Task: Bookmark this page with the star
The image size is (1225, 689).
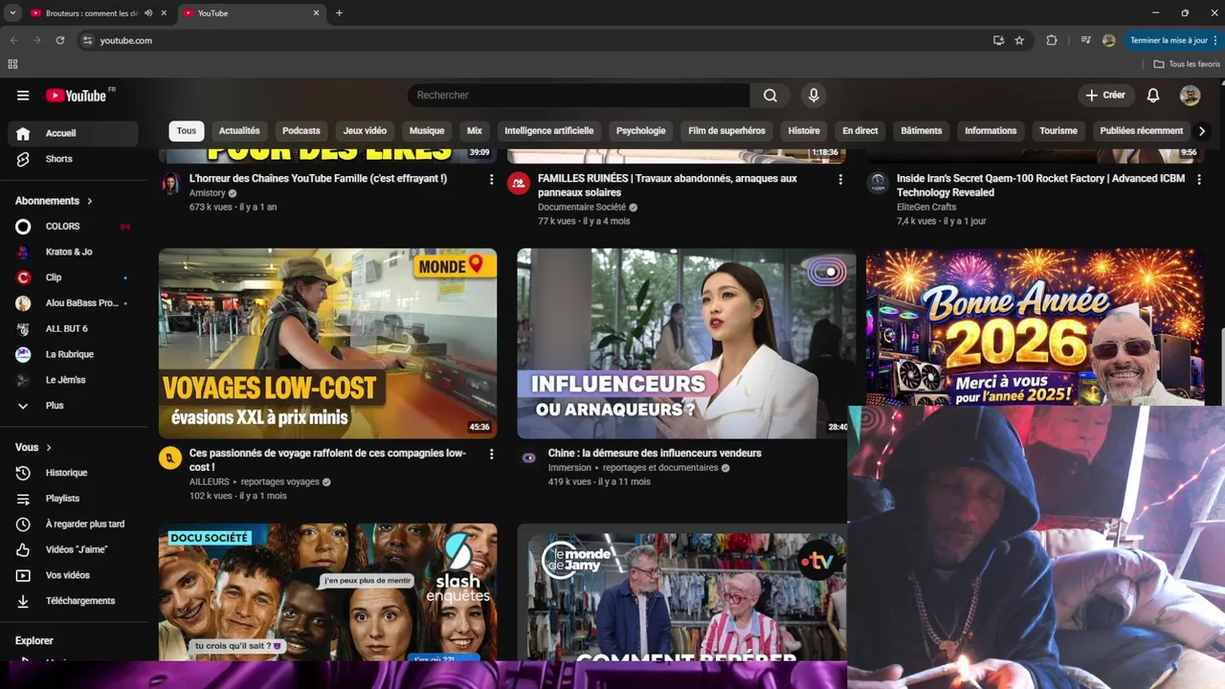Action: click(1019, 40)
